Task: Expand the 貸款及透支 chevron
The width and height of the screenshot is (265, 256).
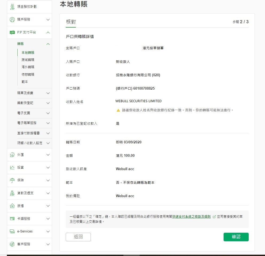Action: pos(48,193)
